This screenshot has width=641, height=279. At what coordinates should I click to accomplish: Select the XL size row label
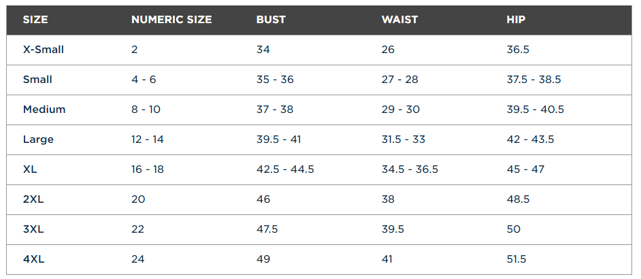tap(31, 169)
